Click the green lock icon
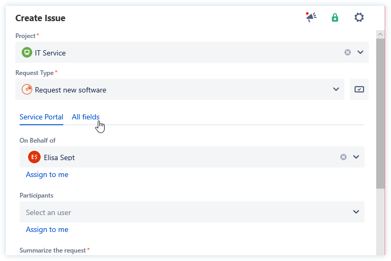This screenshot has width=391, height=261. [x=334, y=17]
